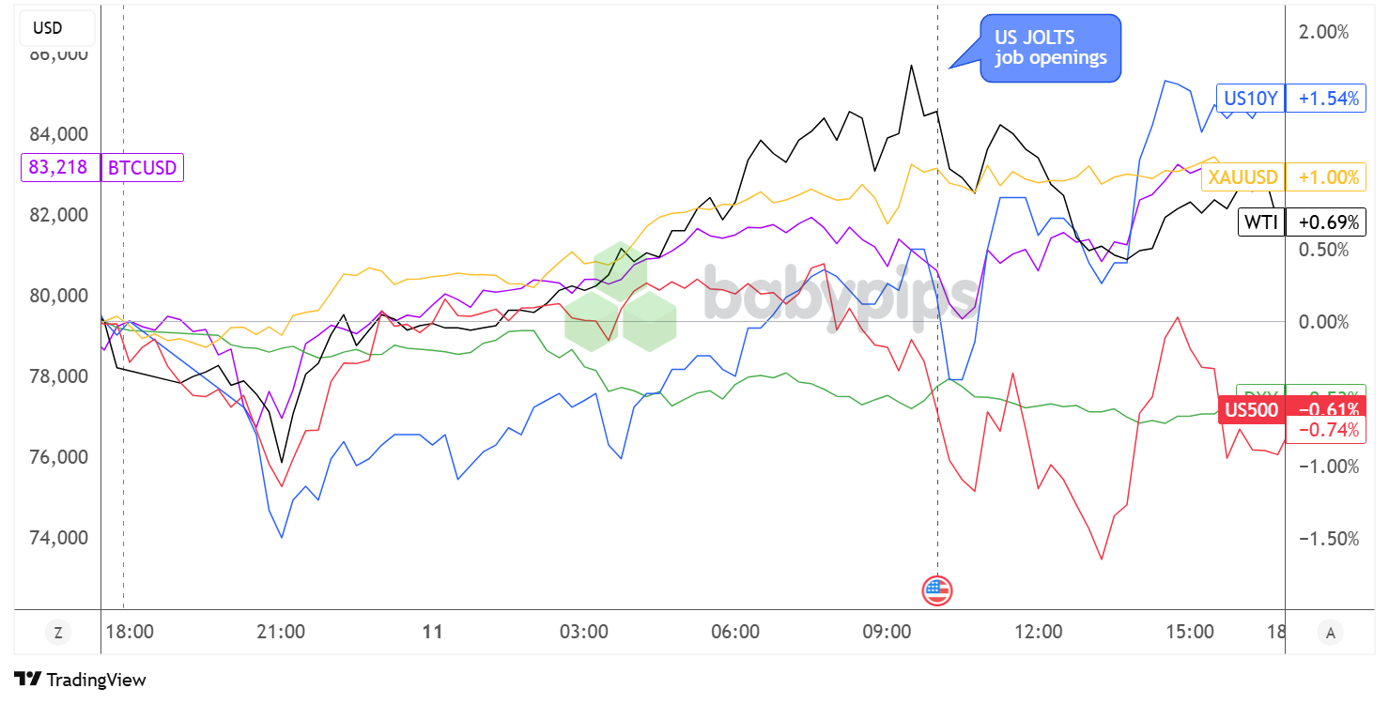
Task: Click the +1.54% US10Y value tag
Action: [1328, 98]
